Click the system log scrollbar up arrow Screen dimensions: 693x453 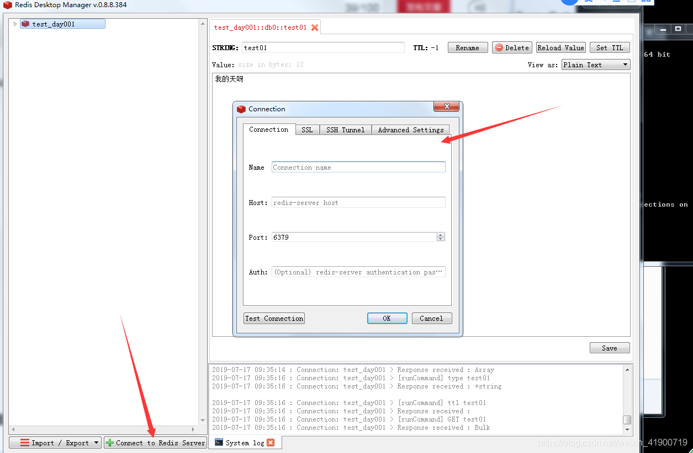tap(627, 370)
